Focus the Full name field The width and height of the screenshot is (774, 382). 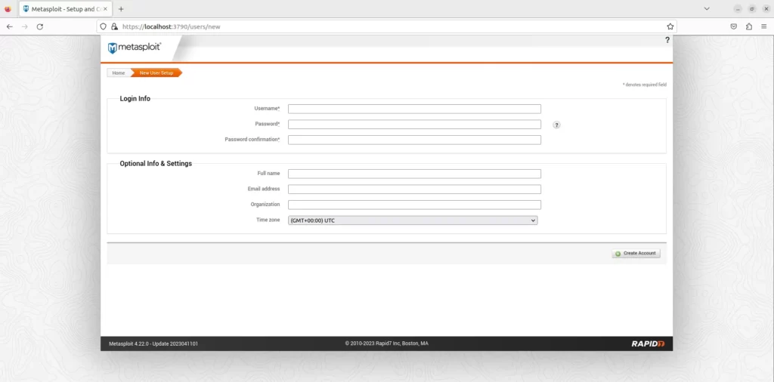[x=414, y=174]
